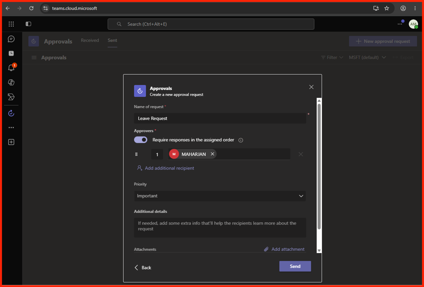Select the Approvals icon in sidebar
Screen dimensions: 424x287
point(11,113)
